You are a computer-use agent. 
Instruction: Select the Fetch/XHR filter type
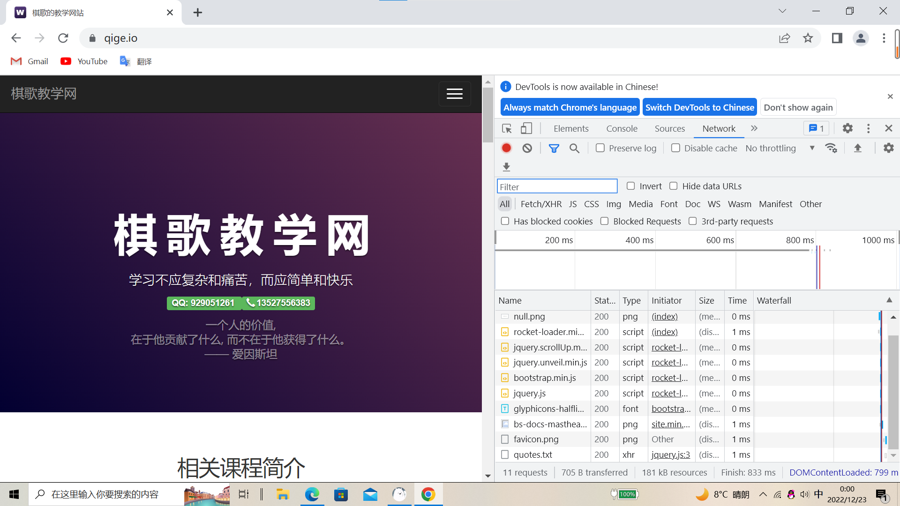click(x=541, y=204)
